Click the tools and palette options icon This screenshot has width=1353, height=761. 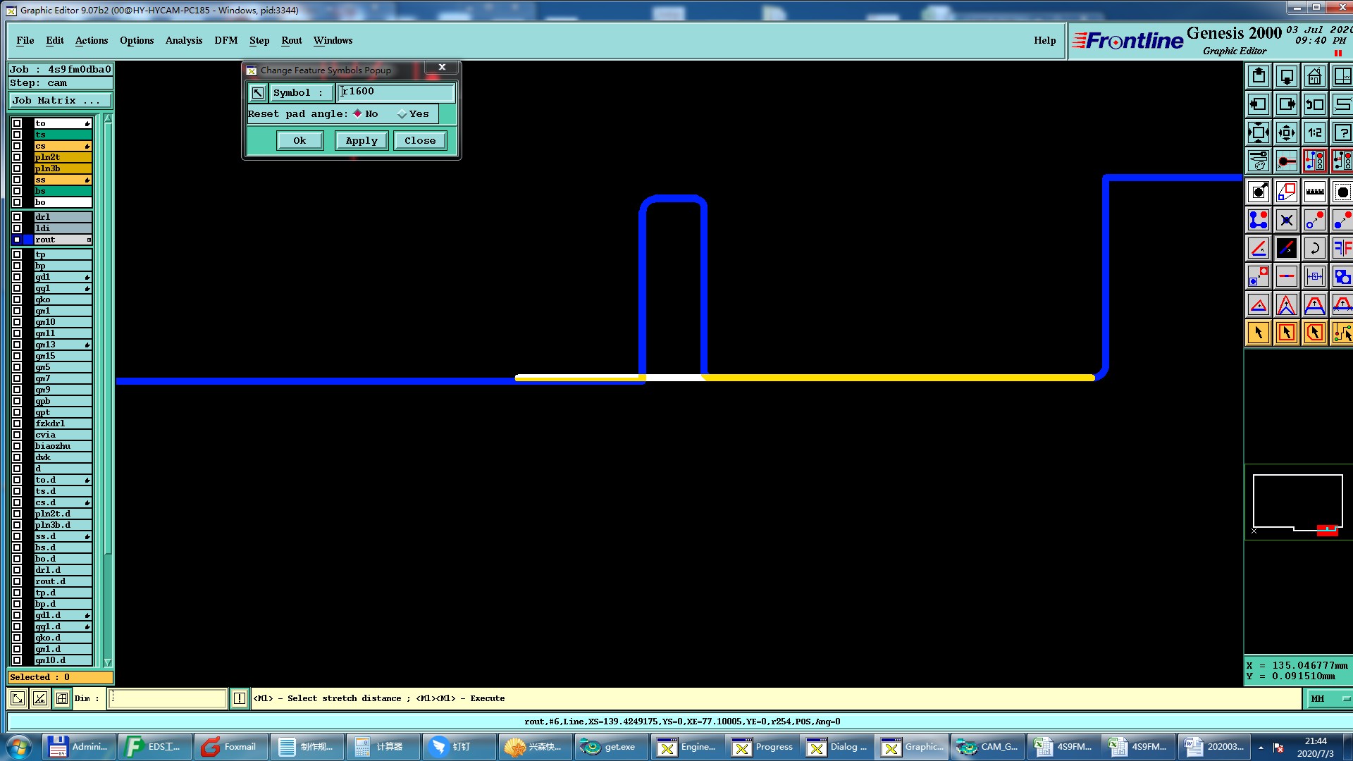[x=1259, y=161]
